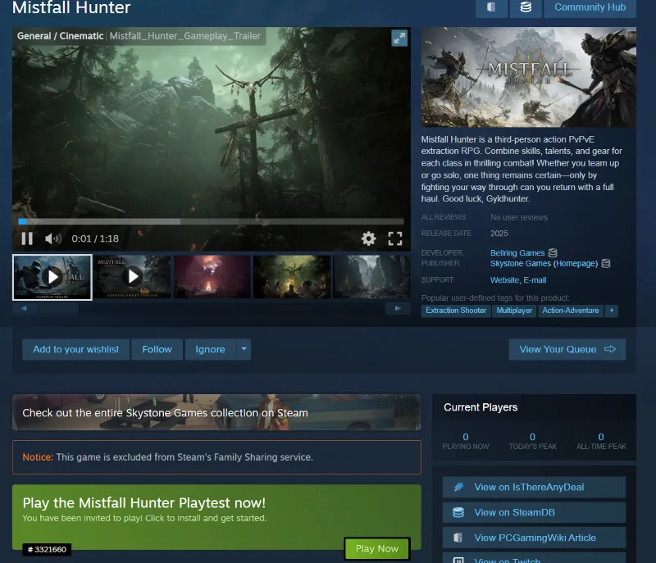Open the support E-mail link
Image resolution: width=656 pixels, height=563 pixels.
point(535,280)
